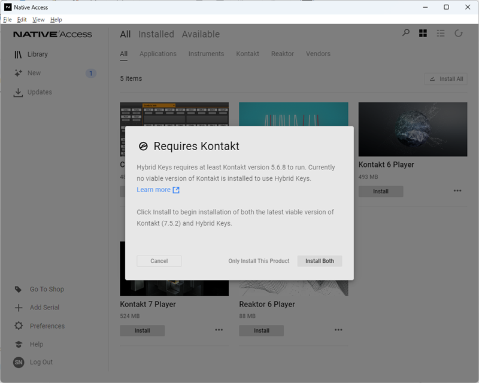Image resolution: width=479 pixels, height=383 pixels.
Task: Click the "5 items" count text
Action: click(x=131, y=79)
